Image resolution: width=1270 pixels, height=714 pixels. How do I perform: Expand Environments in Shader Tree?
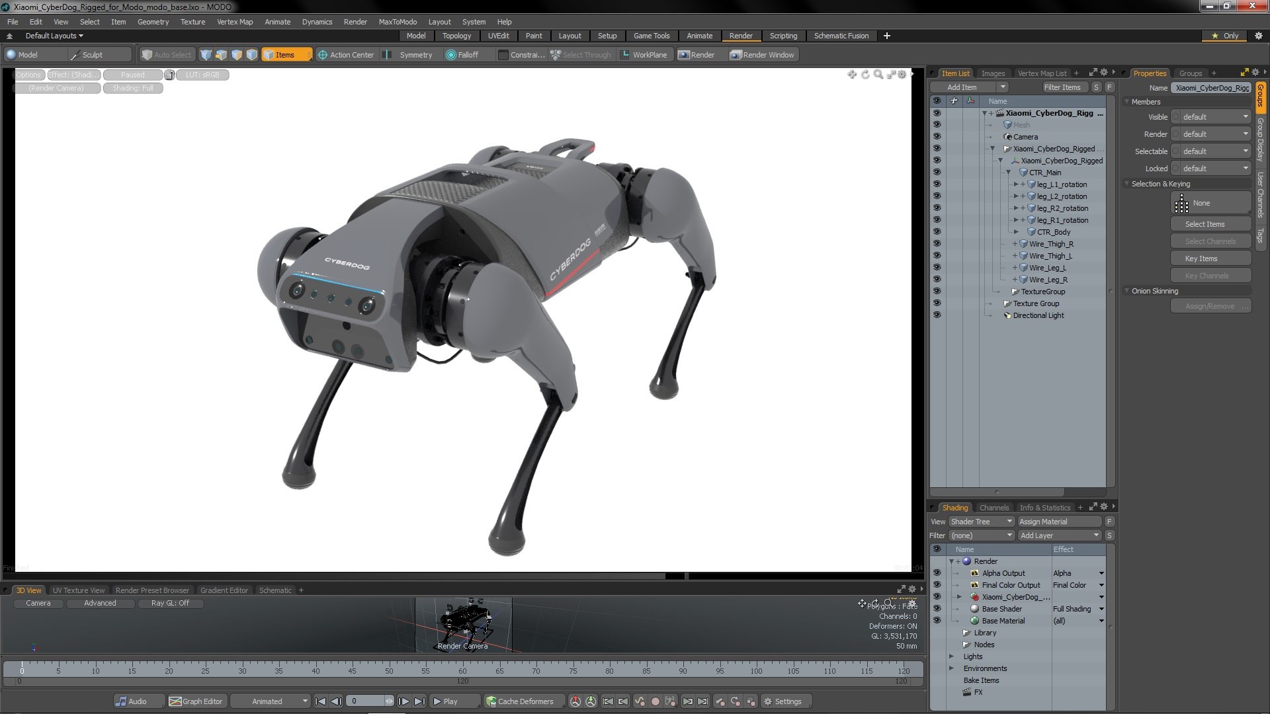click(x=951, y=668)
